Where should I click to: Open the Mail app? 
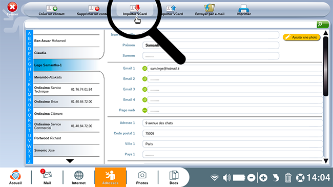47,177
